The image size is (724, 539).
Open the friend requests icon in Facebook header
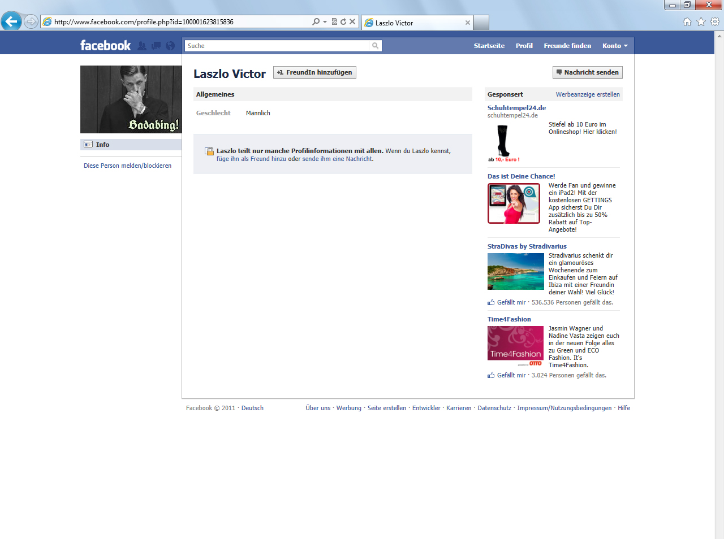(x=142, y=46)
